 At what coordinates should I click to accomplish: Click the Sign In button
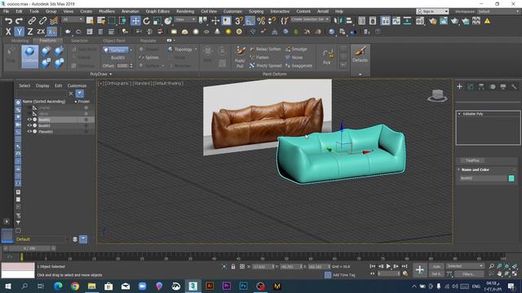point(432,11)
